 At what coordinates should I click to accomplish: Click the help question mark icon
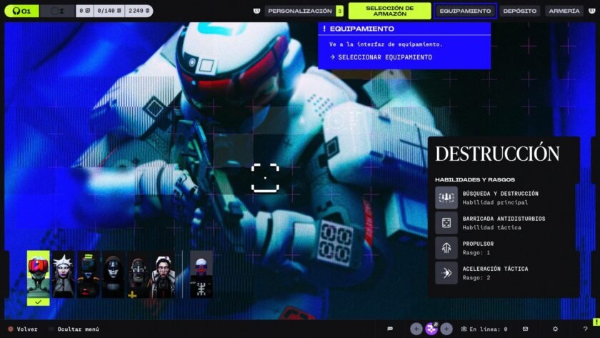(585, 329)
